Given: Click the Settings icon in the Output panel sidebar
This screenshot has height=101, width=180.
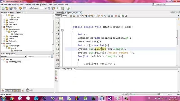Looking at the screenshot, I should coord(56,81).
